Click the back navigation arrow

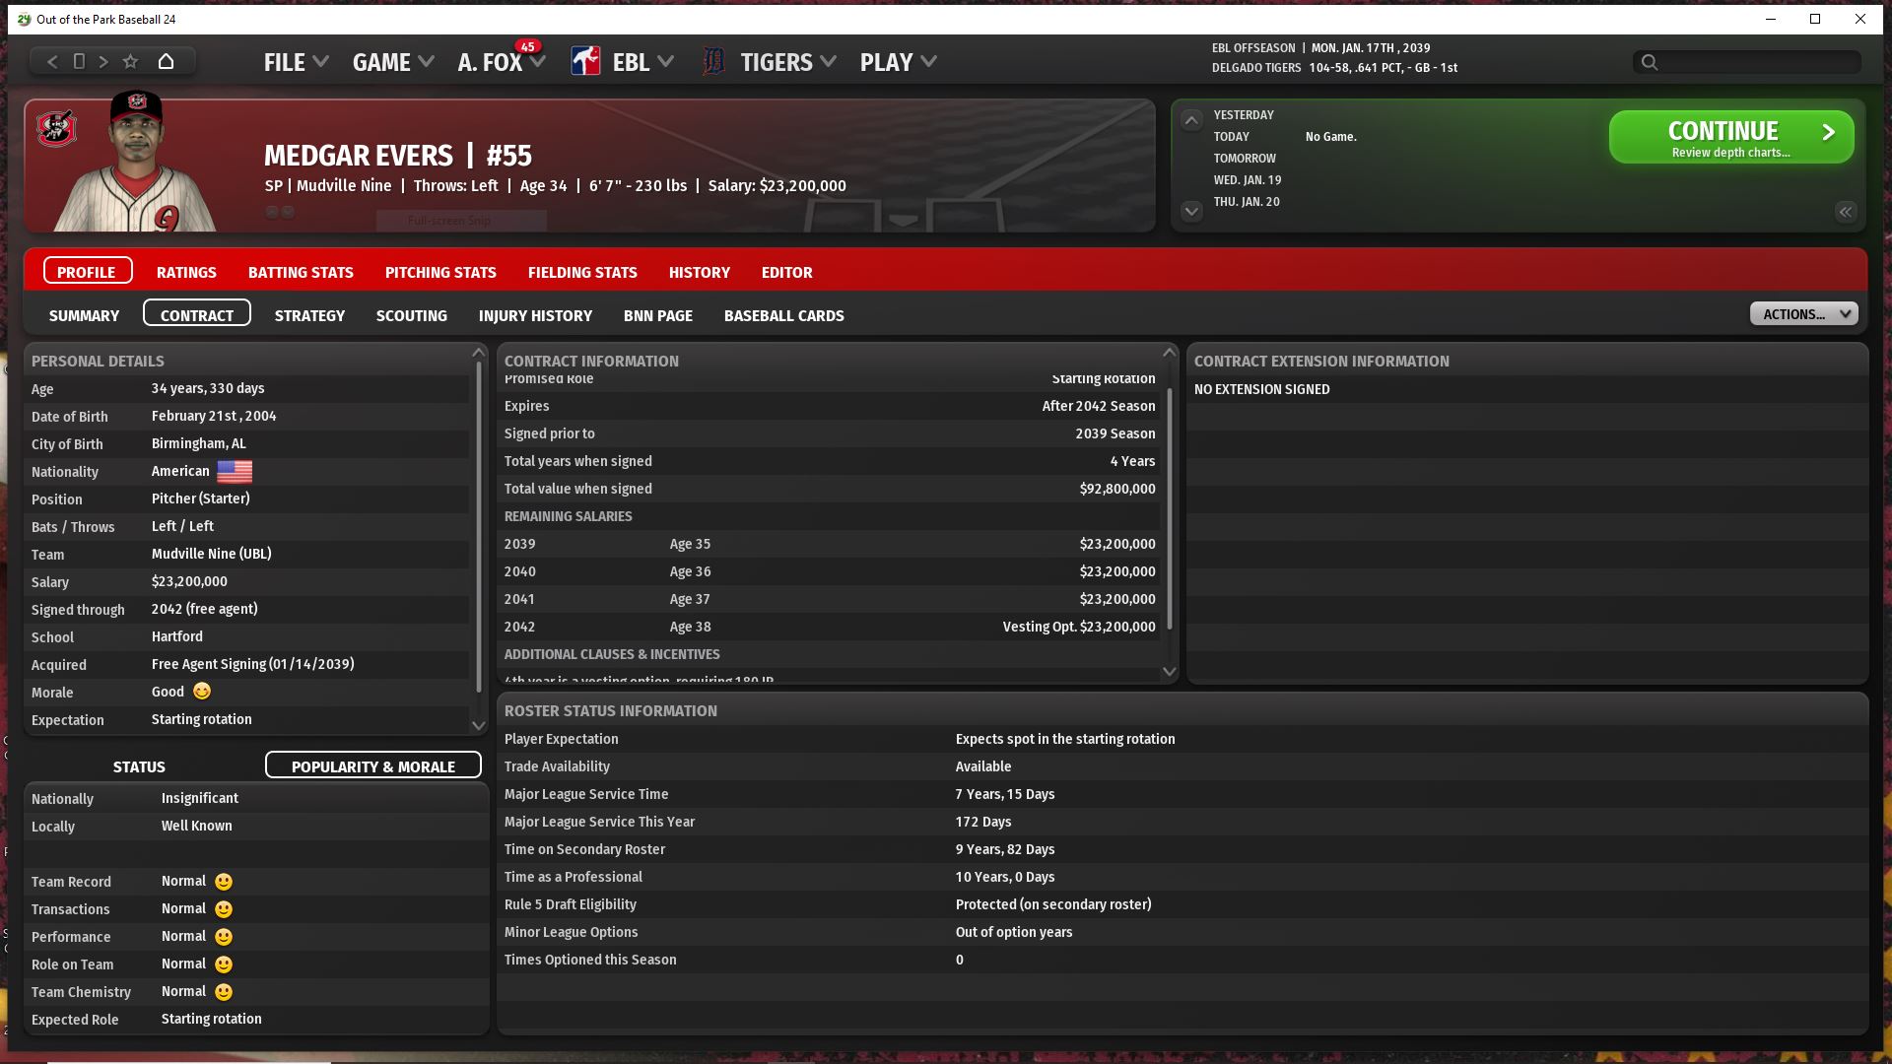pyautogui.click(x=52, y=62)
